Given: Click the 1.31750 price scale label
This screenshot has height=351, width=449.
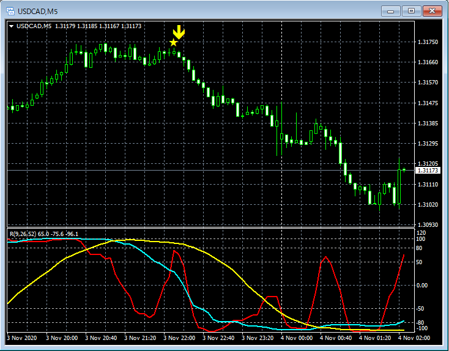Looking at the screenshot, I should (428, 42).
